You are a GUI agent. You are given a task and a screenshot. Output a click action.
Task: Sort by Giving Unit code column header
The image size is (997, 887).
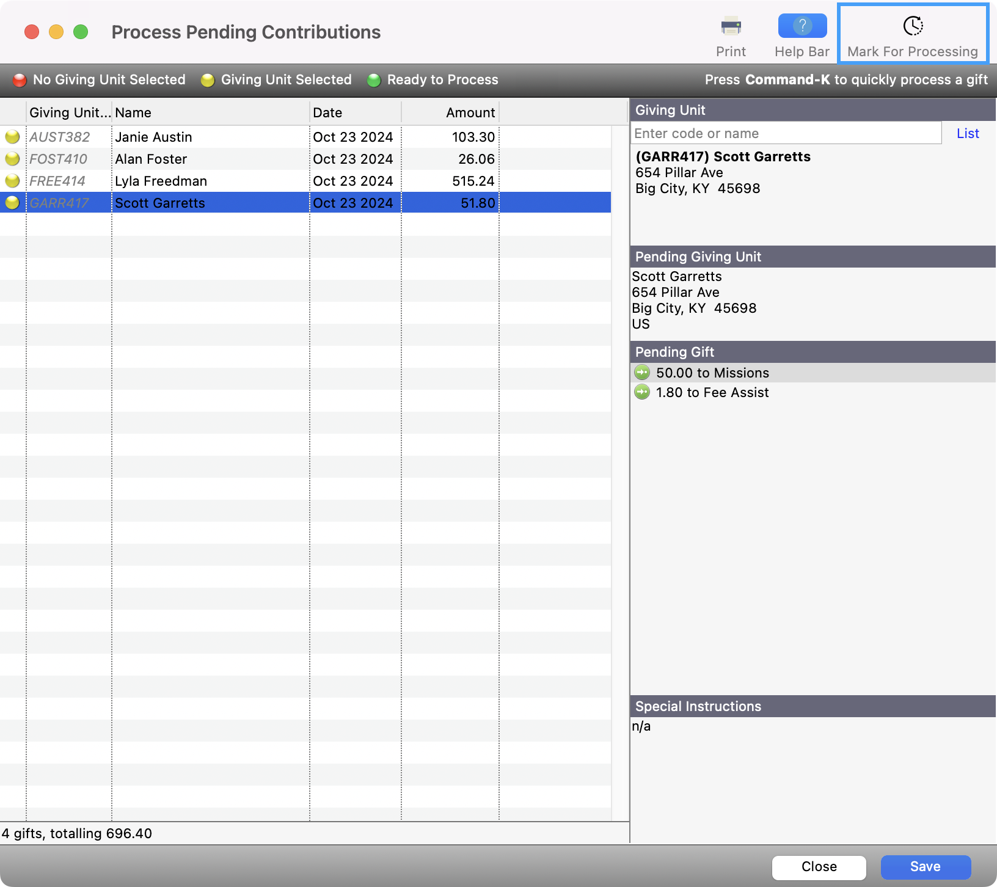coord(69,112)
